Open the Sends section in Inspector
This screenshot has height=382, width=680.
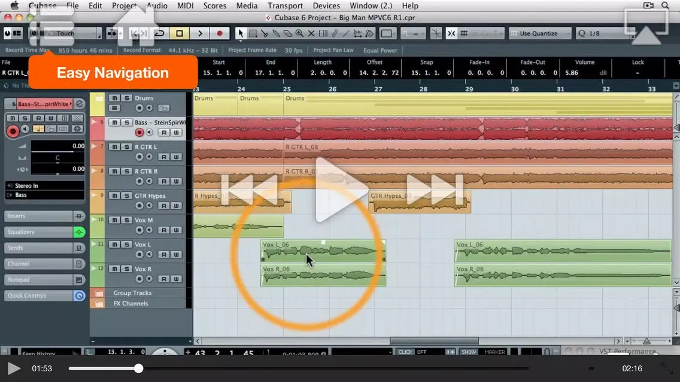[x=38, y=248]
